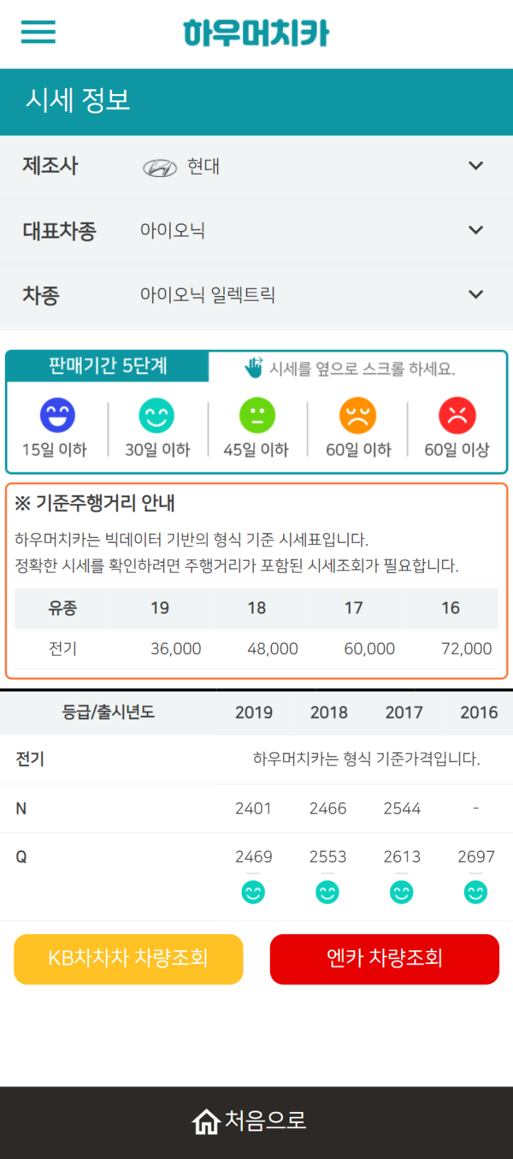This screenshot has width=513, height=1159.
Task: Click 36,000 mileage for year 19
Action: tap(176, 649)
